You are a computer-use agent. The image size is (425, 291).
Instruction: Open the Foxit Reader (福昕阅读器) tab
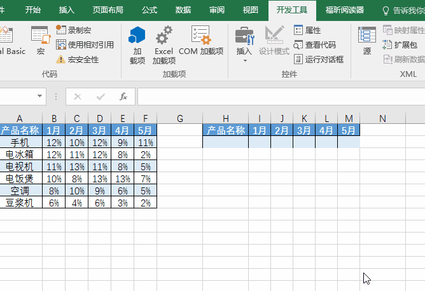pos(344,10)
